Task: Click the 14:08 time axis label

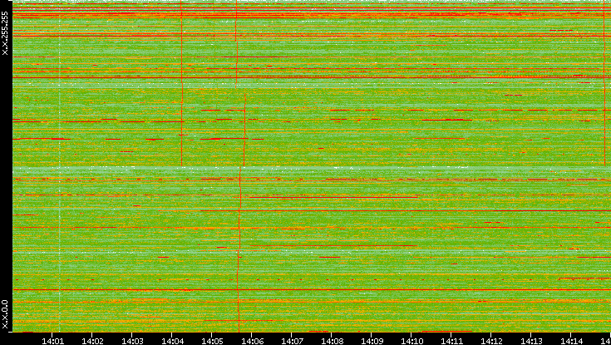Action: click(x=332, y=341)
